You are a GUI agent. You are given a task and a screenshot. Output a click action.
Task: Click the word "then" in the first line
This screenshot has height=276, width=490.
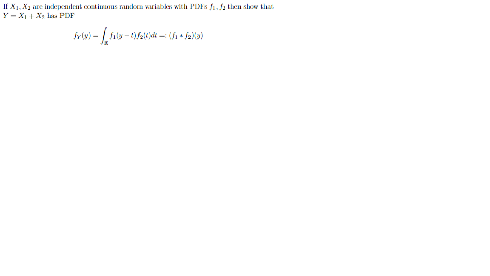click(x=234, y=6)
